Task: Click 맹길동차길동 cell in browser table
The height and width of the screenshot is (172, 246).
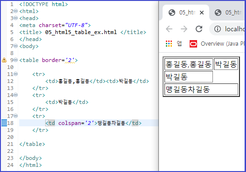Action: pos(201,89)
